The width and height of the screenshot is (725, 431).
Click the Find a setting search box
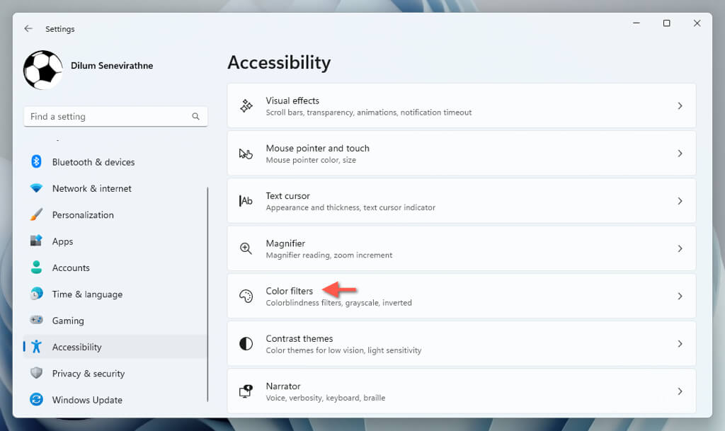click(108, 117)
